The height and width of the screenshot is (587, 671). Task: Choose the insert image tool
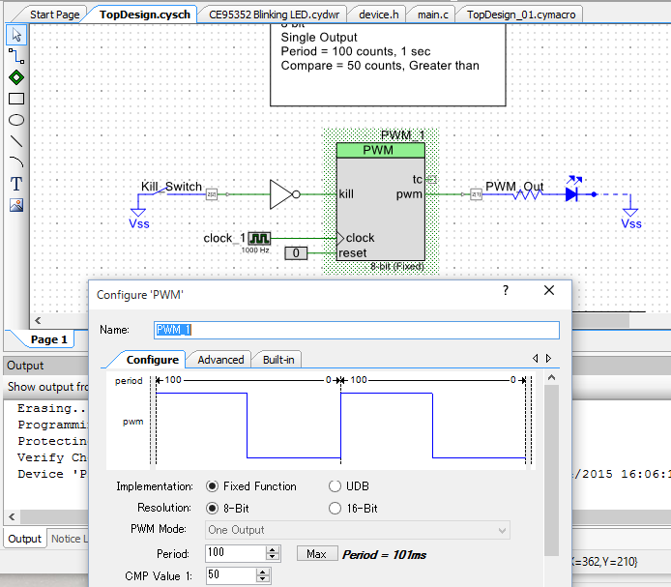coord(15,205)
